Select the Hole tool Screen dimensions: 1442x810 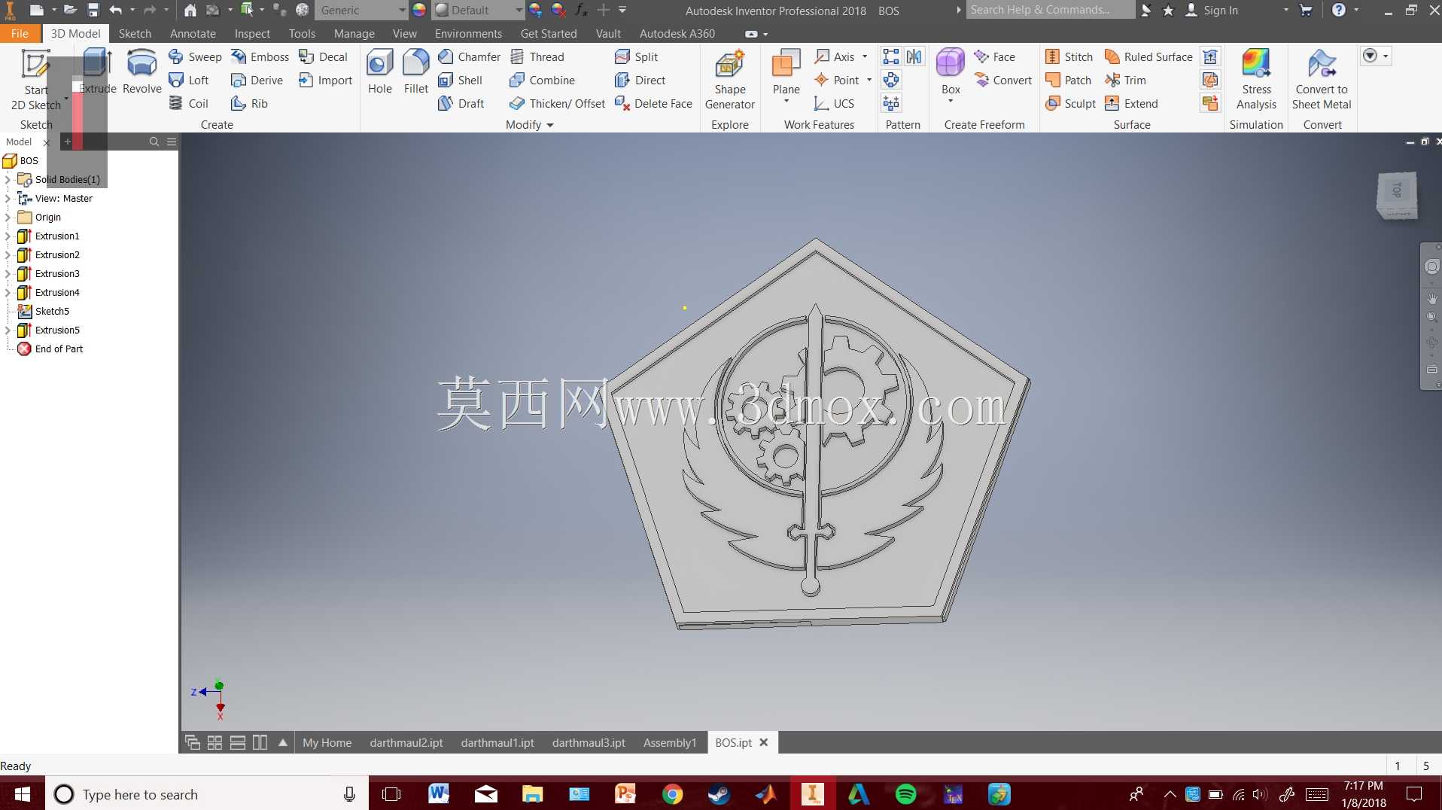click(x=379, y=72)
